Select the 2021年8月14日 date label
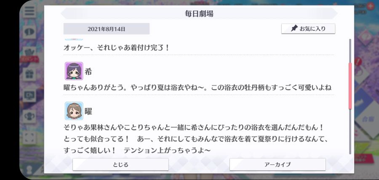Screen dimensions: 379x180 tap(107, 29)
